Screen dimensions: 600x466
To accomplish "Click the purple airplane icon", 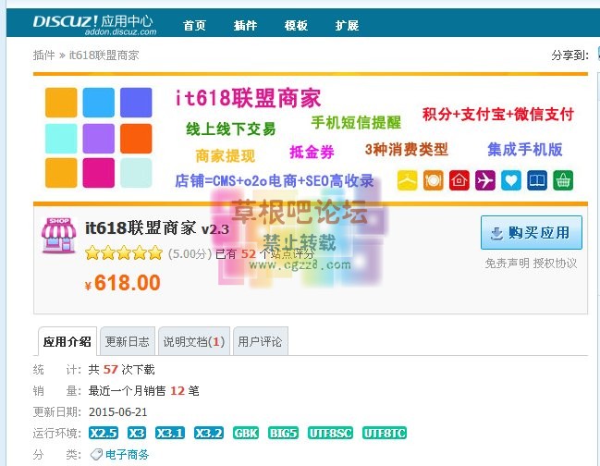I will (x=485, y=180).
